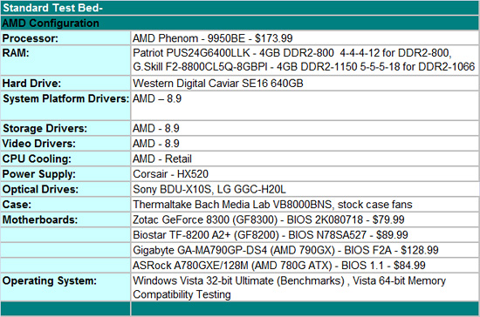Click Western Digital Caviar SE16 640GB text
480x317 pixels.
(218, 83)
